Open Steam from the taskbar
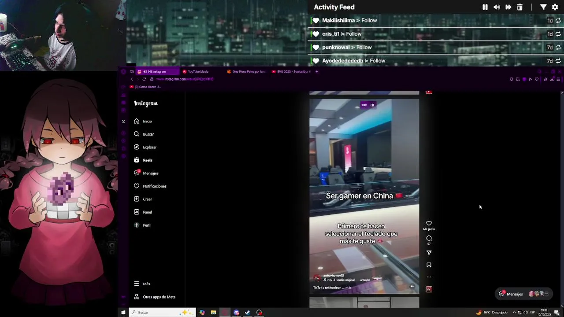This screenshot has width=564, height=317. tap(248, 313)
